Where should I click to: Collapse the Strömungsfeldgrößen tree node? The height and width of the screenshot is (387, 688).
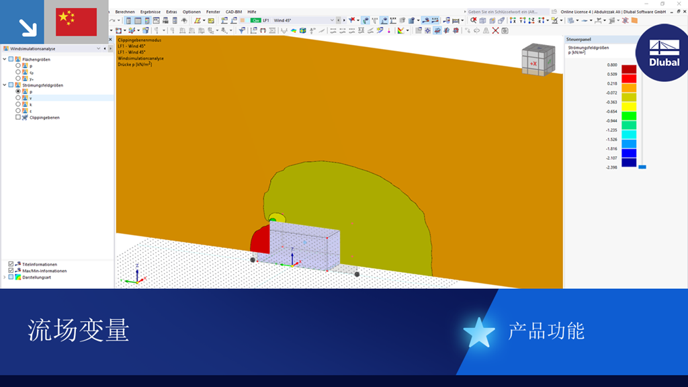click(x=5, y=85)
